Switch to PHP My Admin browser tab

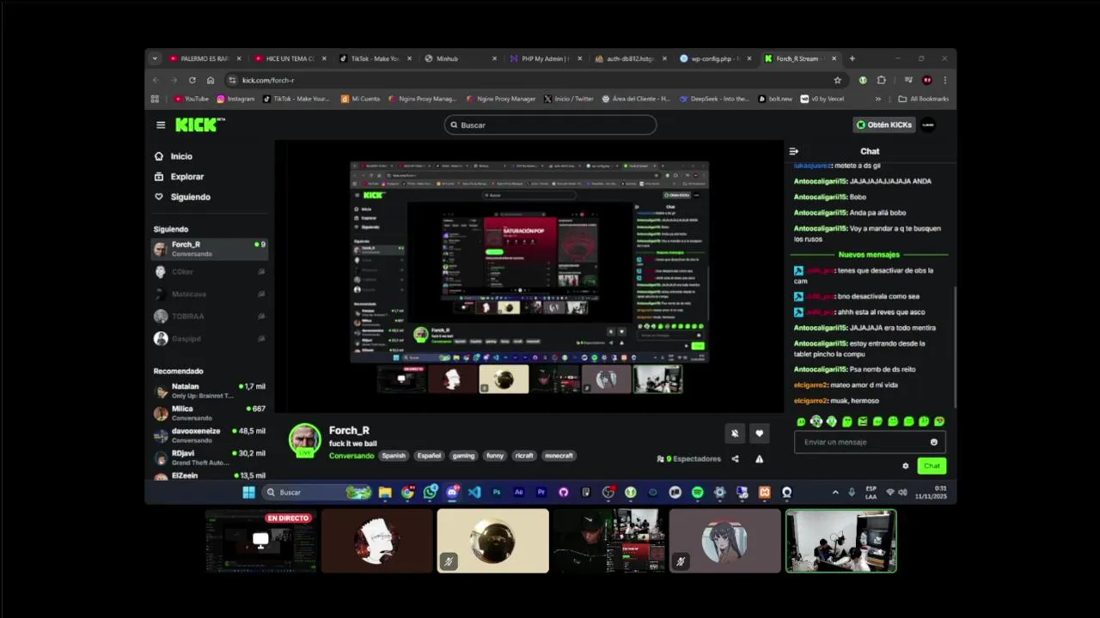(x=546, y=58)
